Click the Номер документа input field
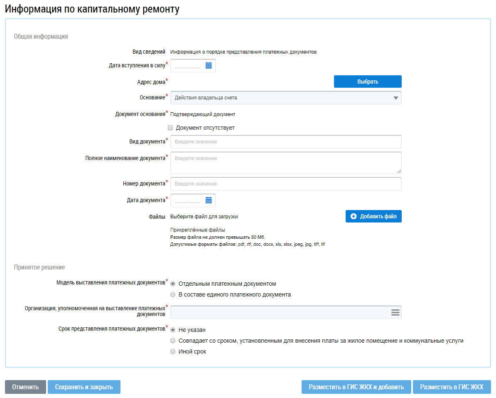The image size is (496, 398). [286, 184]
